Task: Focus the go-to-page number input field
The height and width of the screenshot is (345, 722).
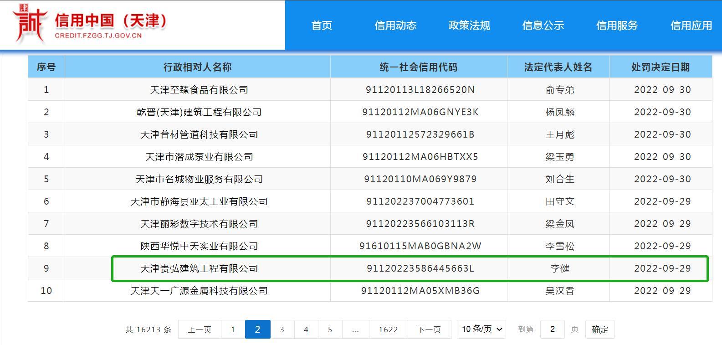Action: [552, 329]
